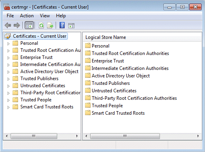The image size is (205, 152).
Task: Click the right pane's scroll-left arrow
Action: 86,136
